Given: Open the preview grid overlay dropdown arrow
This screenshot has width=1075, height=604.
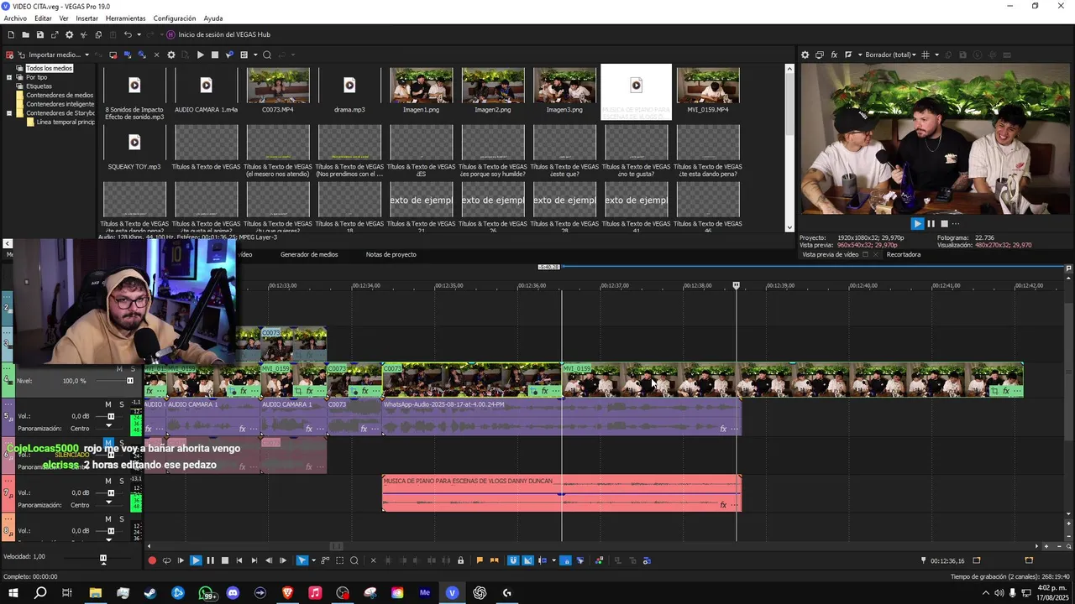Looking at the screenshot, I should tap(936, 55).
